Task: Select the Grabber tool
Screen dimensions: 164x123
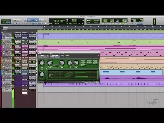Action: (37, 20)
